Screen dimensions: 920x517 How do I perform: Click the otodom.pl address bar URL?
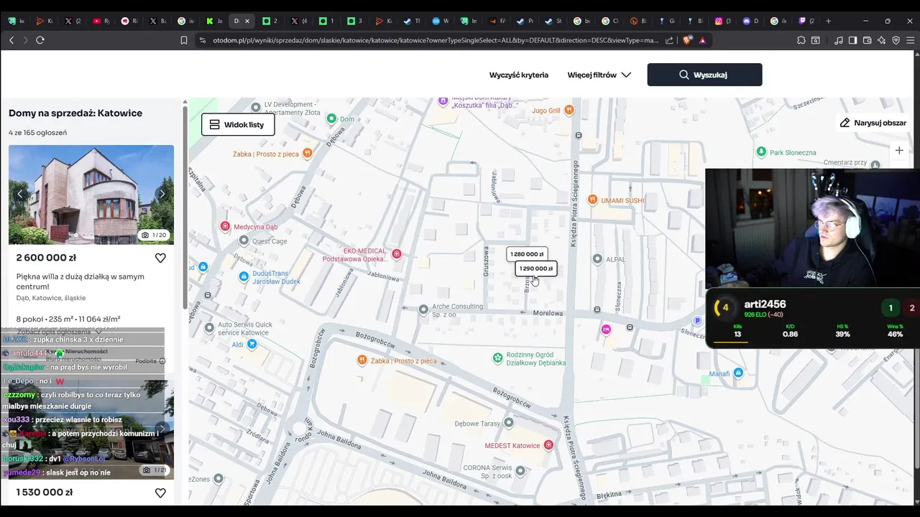point(435,40)
